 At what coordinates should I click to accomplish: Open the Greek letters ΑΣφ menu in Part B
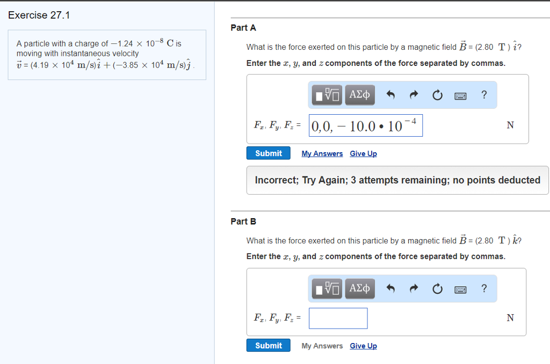[x=359, y=288]
